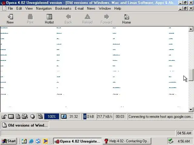Click the scrollbar up arrow
This screenshot has height=145, width=194.
[x=191, y=29]
